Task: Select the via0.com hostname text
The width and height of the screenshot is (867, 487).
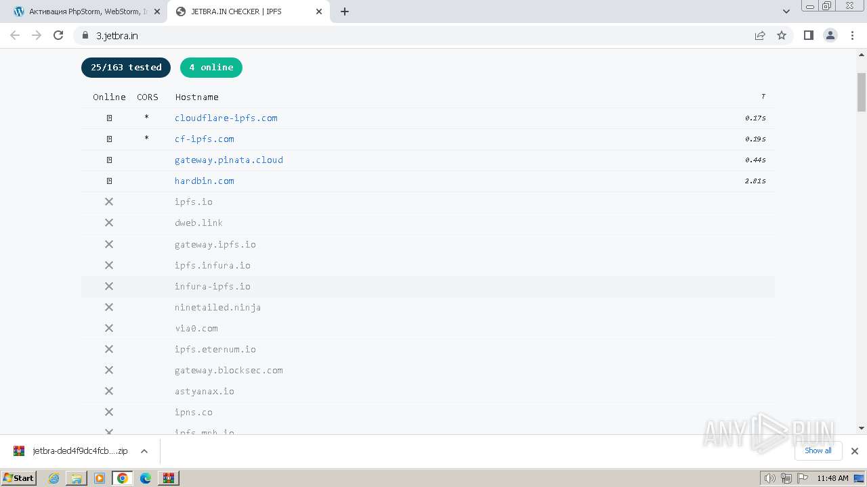Action: [196, 328]
